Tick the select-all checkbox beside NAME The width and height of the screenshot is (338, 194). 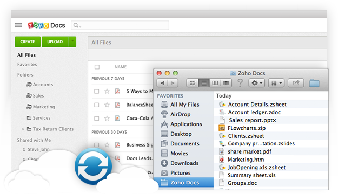(97, 67)
